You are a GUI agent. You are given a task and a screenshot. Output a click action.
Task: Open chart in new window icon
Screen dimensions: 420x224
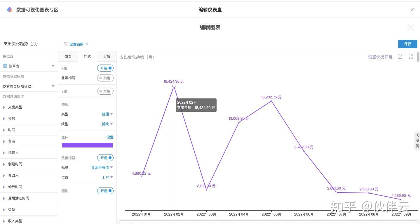click(x=400, y=57)
